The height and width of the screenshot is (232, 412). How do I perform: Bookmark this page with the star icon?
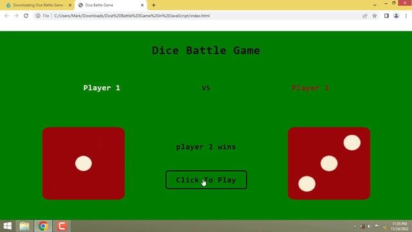375,15
